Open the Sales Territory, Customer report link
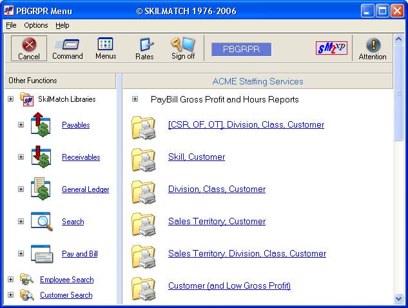 (x=217, y=222)
